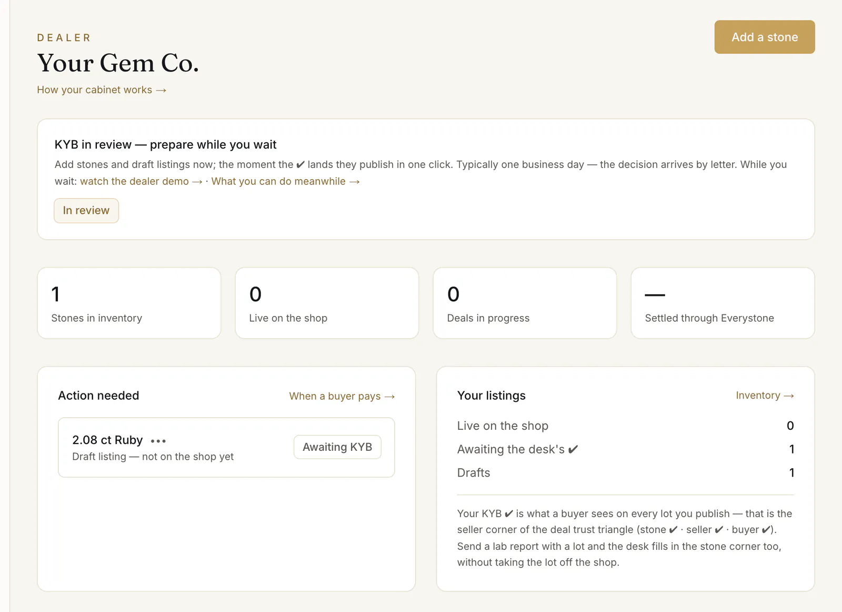Click the KYB in review heading
This screenshot has width=842, height=612.
pos(165,145)
